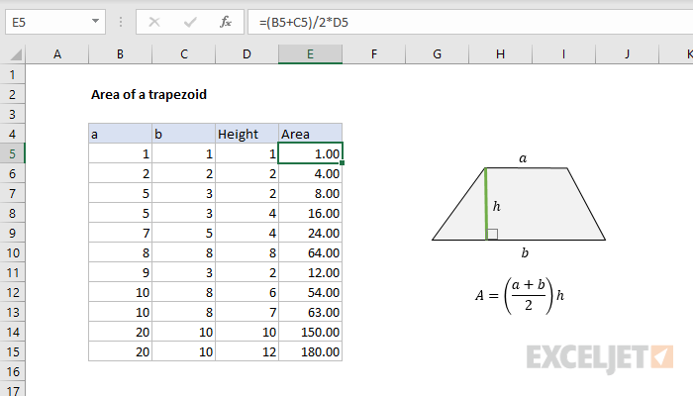The image size is (693, 396).
Task: Click the 'Area' header cell
Action: (x=310, y=134)
